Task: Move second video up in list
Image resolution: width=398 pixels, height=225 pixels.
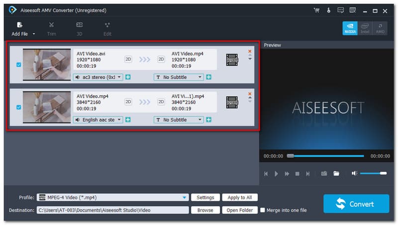Action: point(250,97)
